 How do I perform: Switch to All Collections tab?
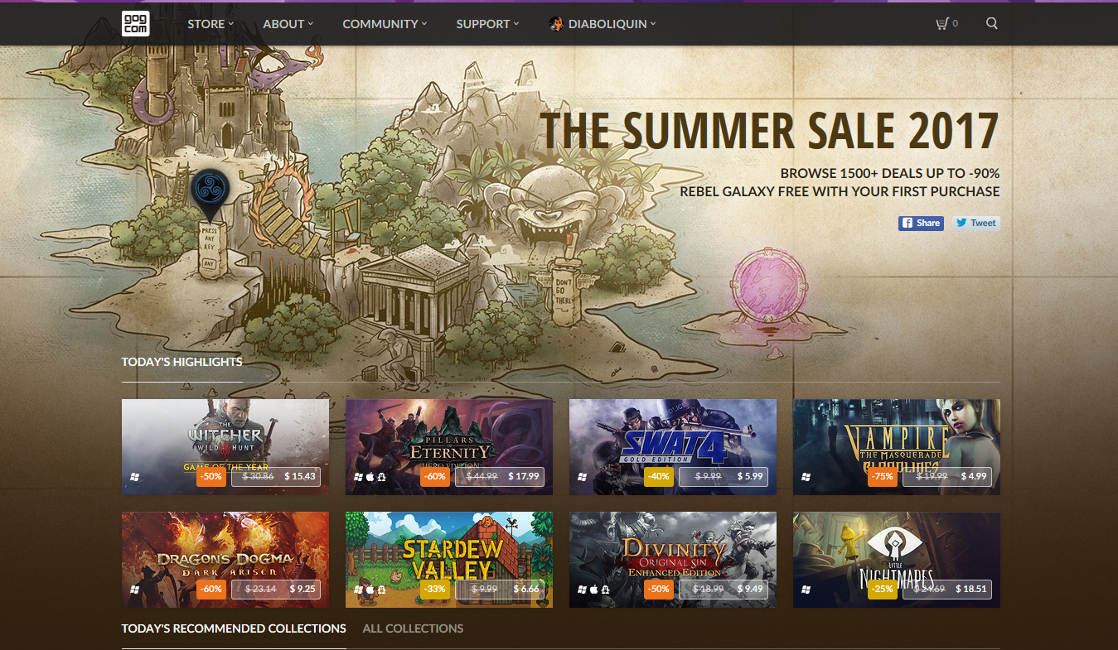[413, 628]
